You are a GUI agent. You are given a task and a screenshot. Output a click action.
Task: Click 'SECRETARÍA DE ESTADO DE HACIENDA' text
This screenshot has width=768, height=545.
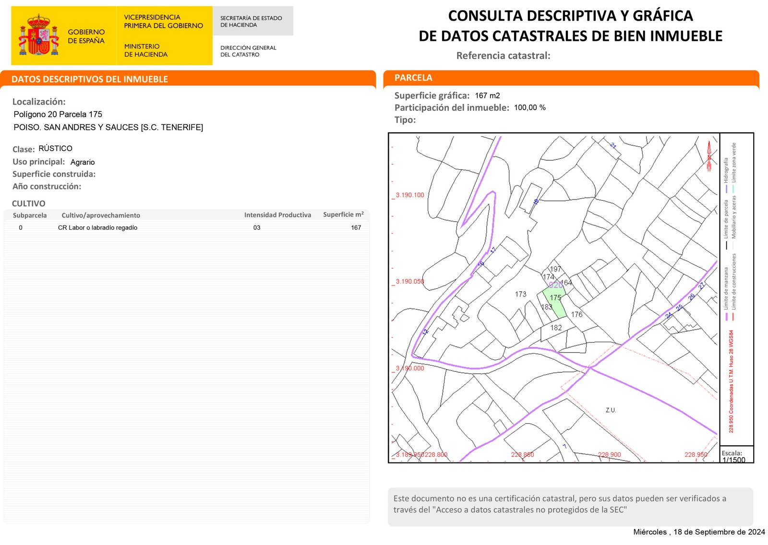pyautogui.click(x=251, y=22)
